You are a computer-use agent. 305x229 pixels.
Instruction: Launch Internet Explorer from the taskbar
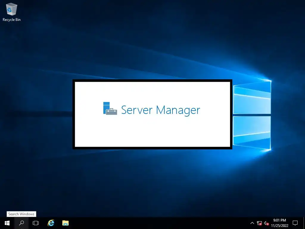[51, 223]
